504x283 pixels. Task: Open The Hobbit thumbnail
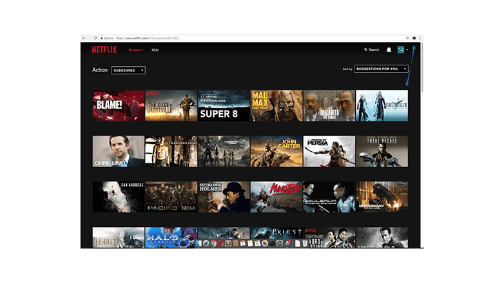[119, 237]
